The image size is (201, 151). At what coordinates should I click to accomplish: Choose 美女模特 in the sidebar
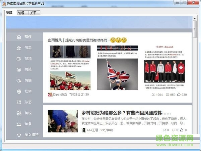[x=31, y=135]
